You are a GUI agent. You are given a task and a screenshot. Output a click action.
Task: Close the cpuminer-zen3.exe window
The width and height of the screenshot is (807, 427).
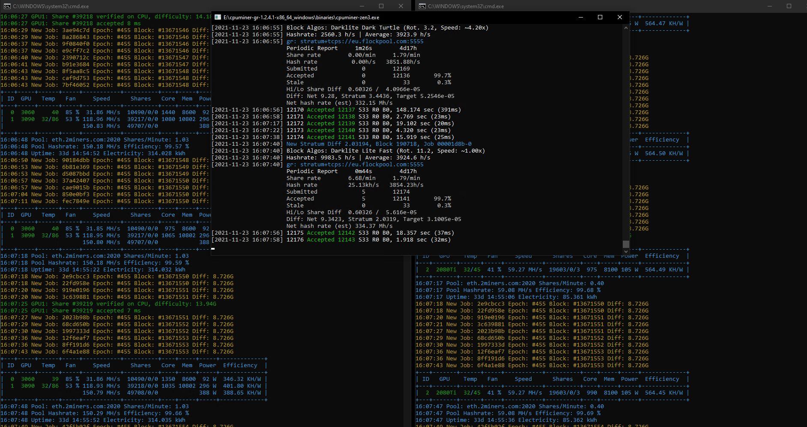point(619,18)
